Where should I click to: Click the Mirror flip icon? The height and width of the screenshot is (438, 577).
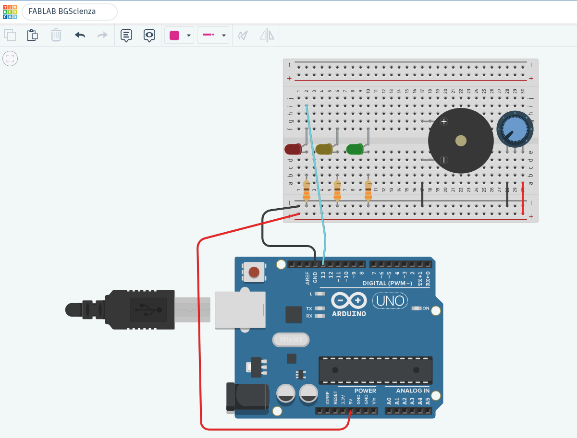pos(267,35)
